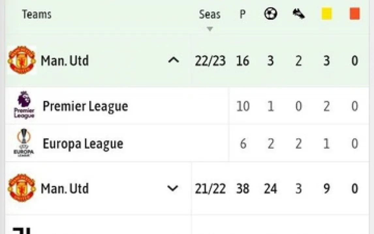The height and width of the screenshot is (234, 374).
Task: Click the P matches played header
Action: coord(242,14)
